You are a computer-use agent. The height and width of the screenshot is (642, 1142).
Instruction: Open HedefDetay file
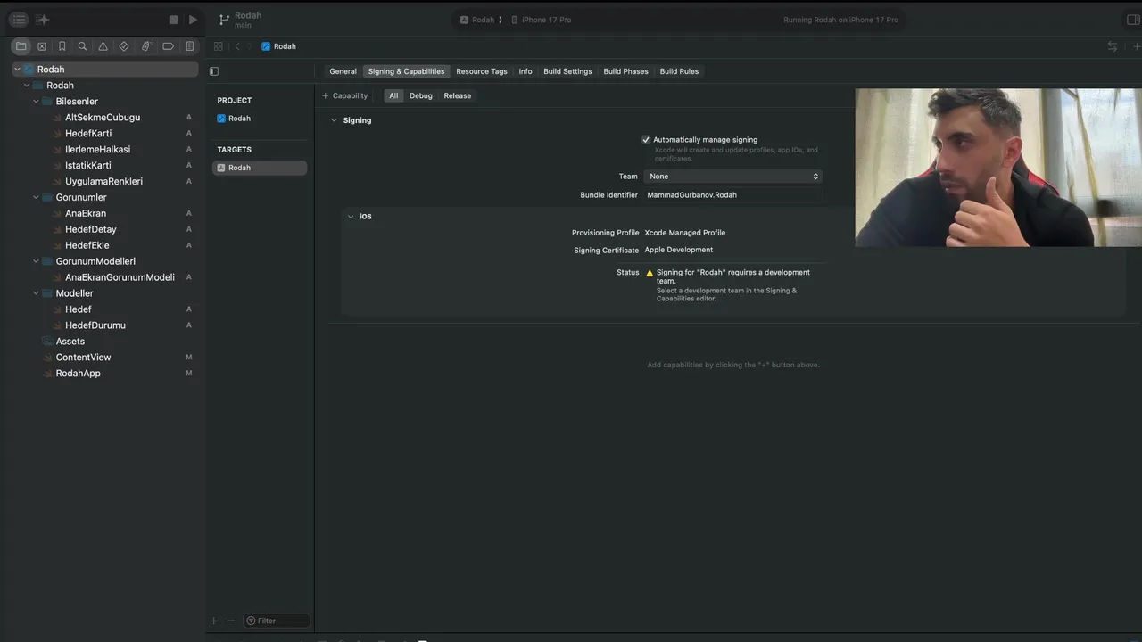(91, 230)
